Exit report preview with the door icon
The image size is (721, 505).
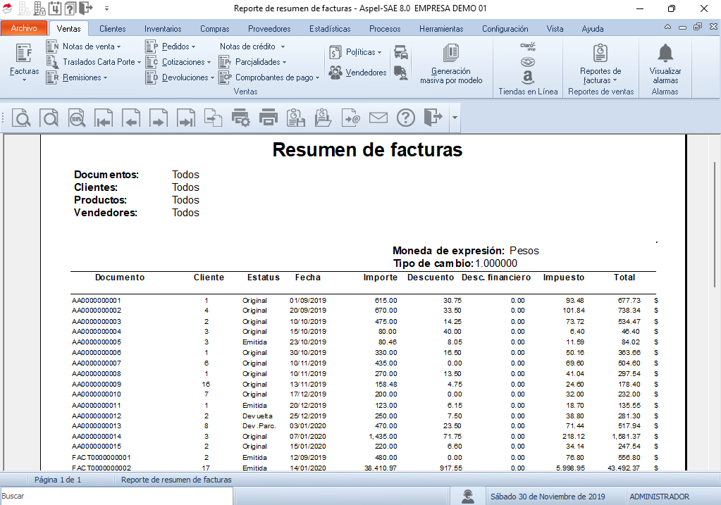[433, 118]
